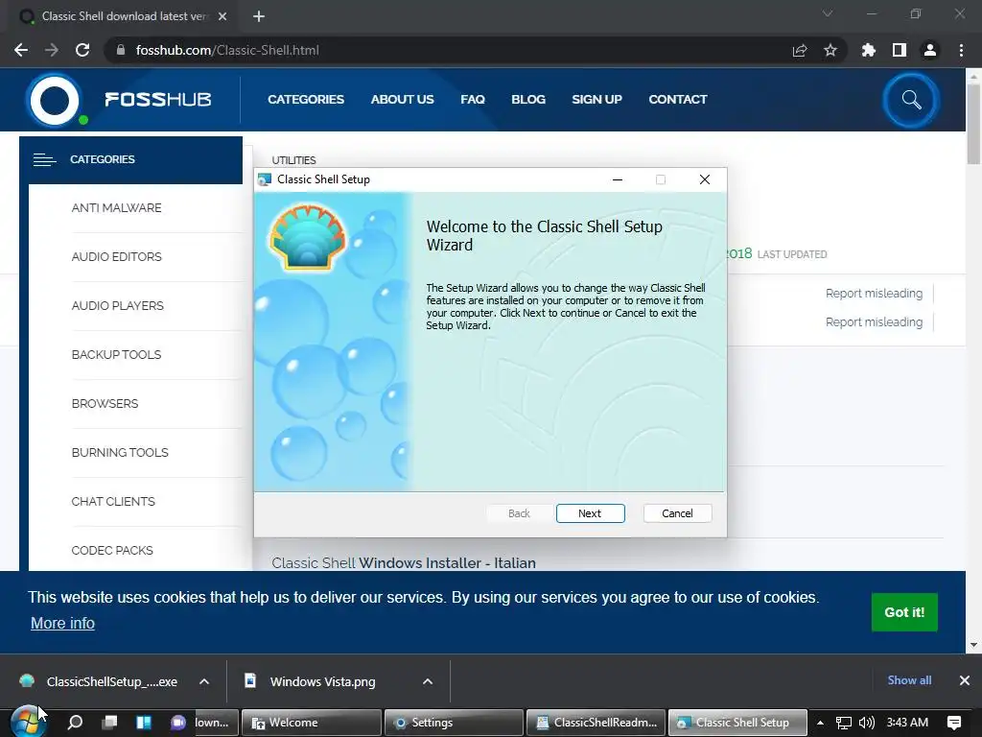Open a new browser tab
Image resolution: width=982 pixels, height=737 pixels.
tap(259, 16)
